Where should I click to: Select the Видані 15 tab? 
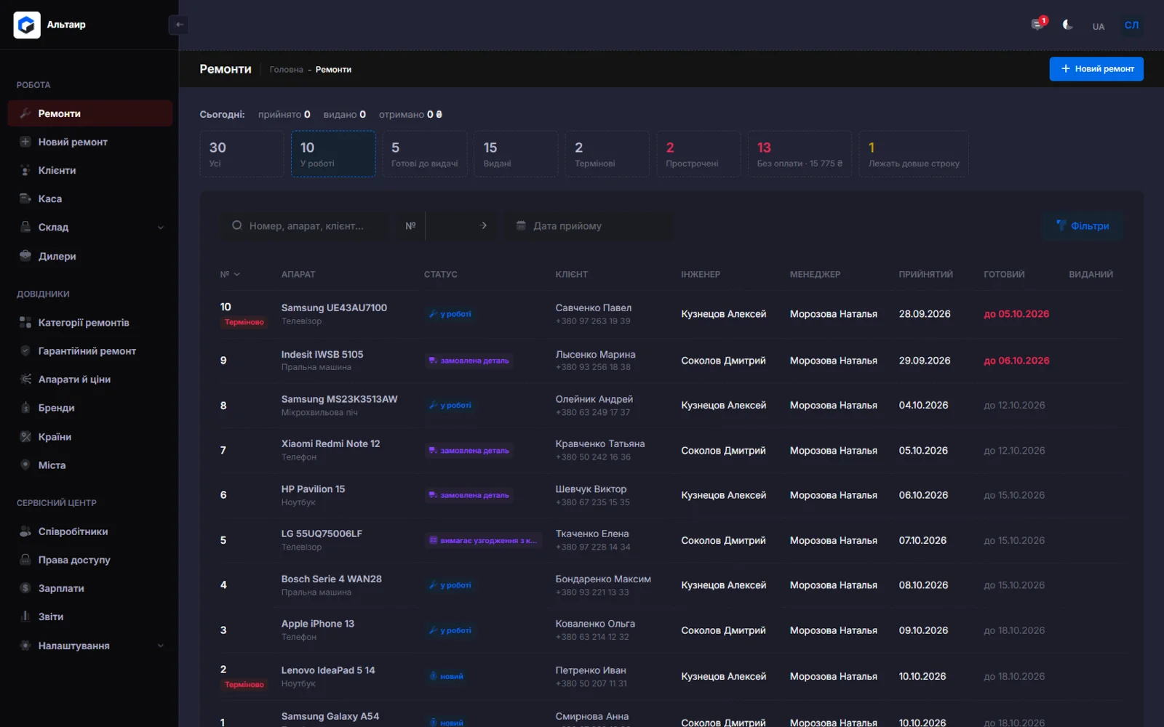click(516, 154)
